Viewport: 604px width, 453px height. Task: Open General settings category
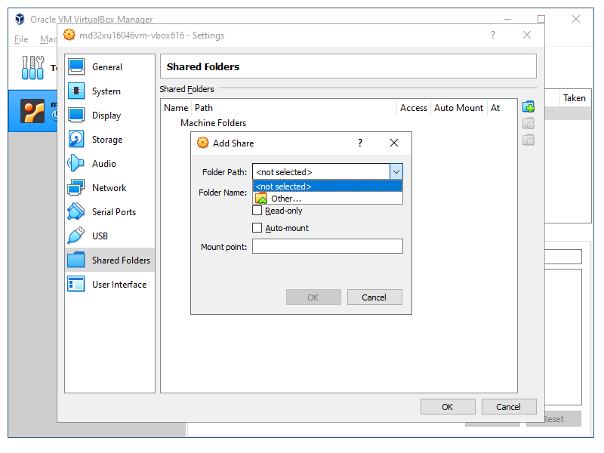point(106,67)
